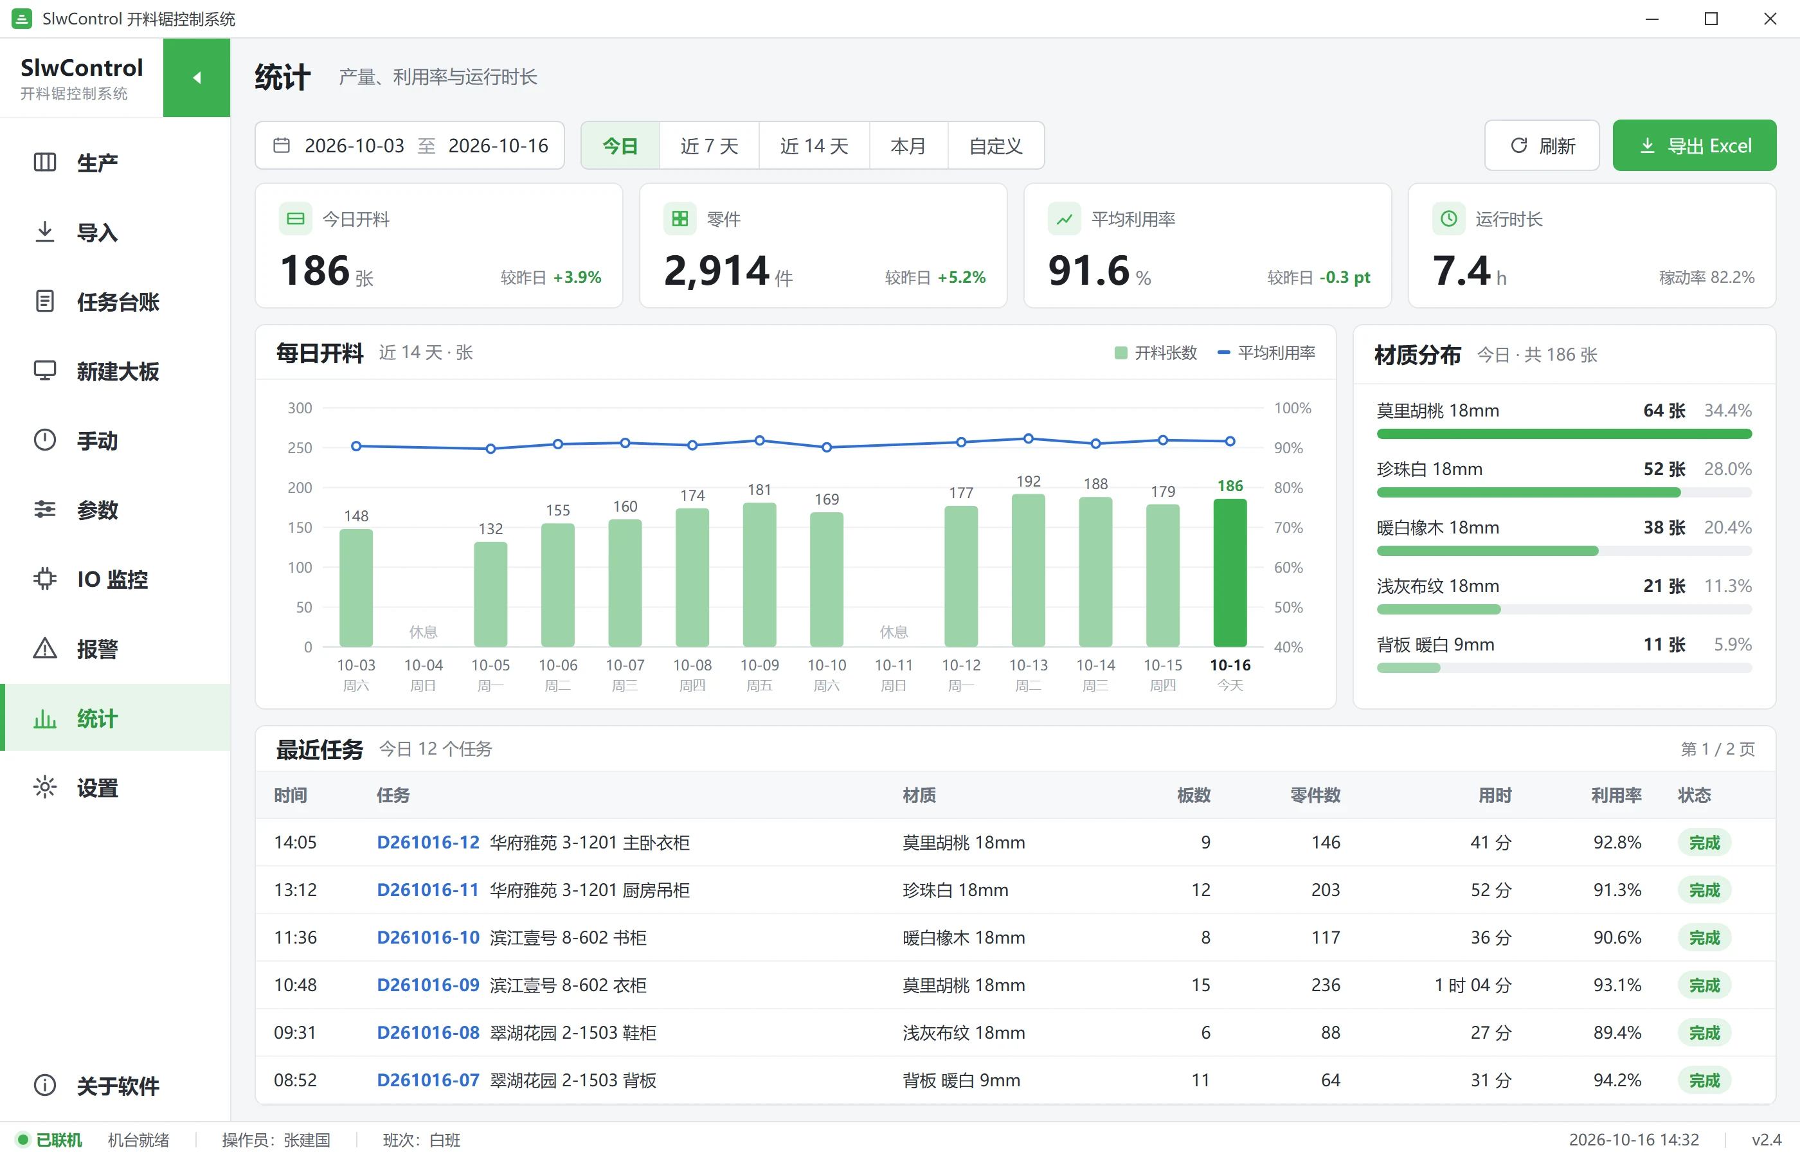This screenshot has width=1800, height=1157.
Task: Click the 珍珠白 18mm progress bar
Action: (x=1564, y=492)
